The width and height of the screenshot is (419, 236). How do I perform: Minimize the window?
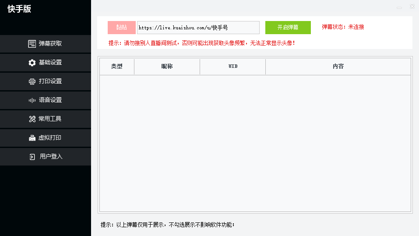399,7
